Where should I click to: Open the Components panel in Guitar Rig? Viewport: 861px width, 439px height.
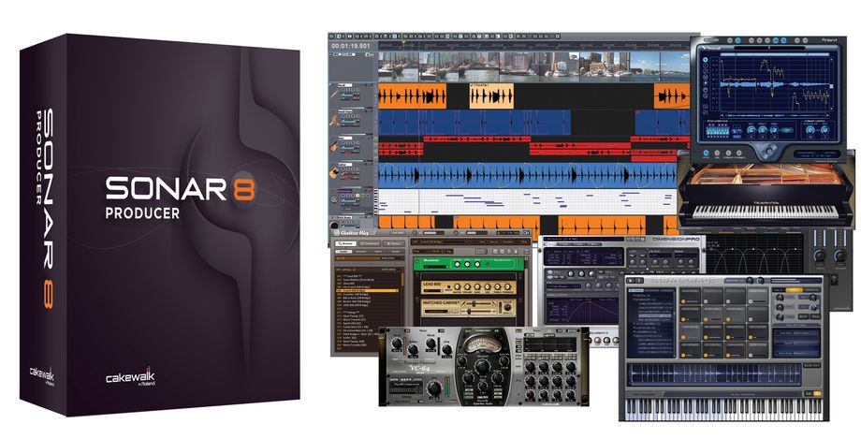tap(370, 243)
